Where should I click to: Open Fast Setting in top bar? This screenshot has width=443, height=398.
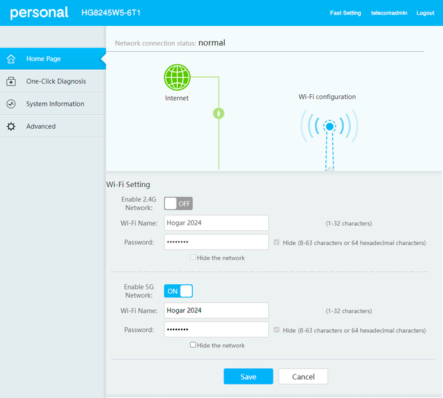345,13
